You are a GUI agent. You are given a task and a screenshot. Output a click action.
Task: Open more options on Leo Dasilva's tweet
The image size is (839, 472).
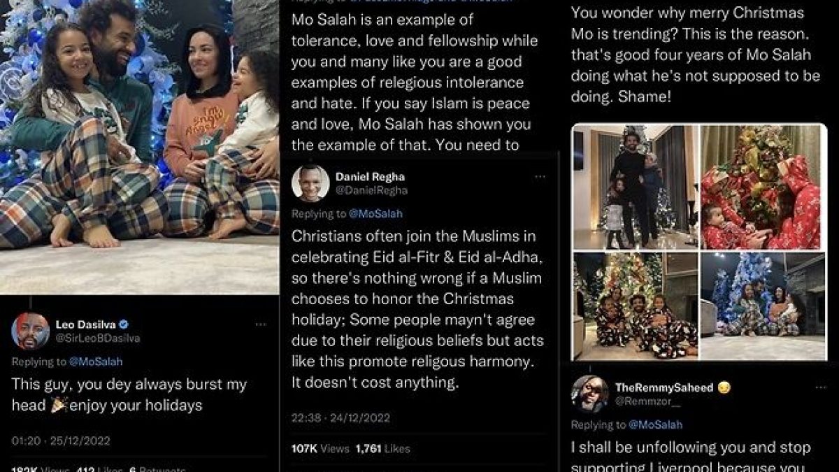(261, 324)
